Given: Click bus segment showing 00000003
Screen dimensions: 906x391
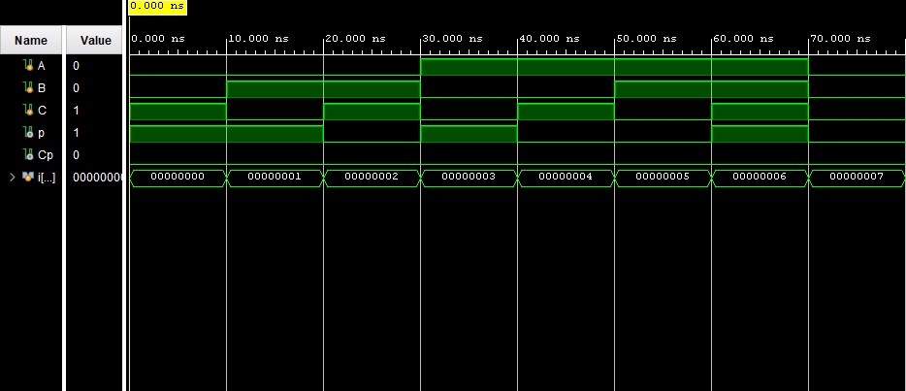Looking at the screenshot, I should pos(469,178).
